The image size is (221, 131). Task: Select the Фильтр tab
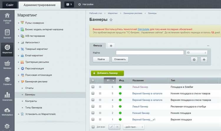click(98, 46)
